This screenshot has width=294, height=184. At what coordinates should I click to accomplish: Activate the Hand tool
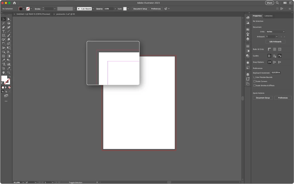pos(4,72)
